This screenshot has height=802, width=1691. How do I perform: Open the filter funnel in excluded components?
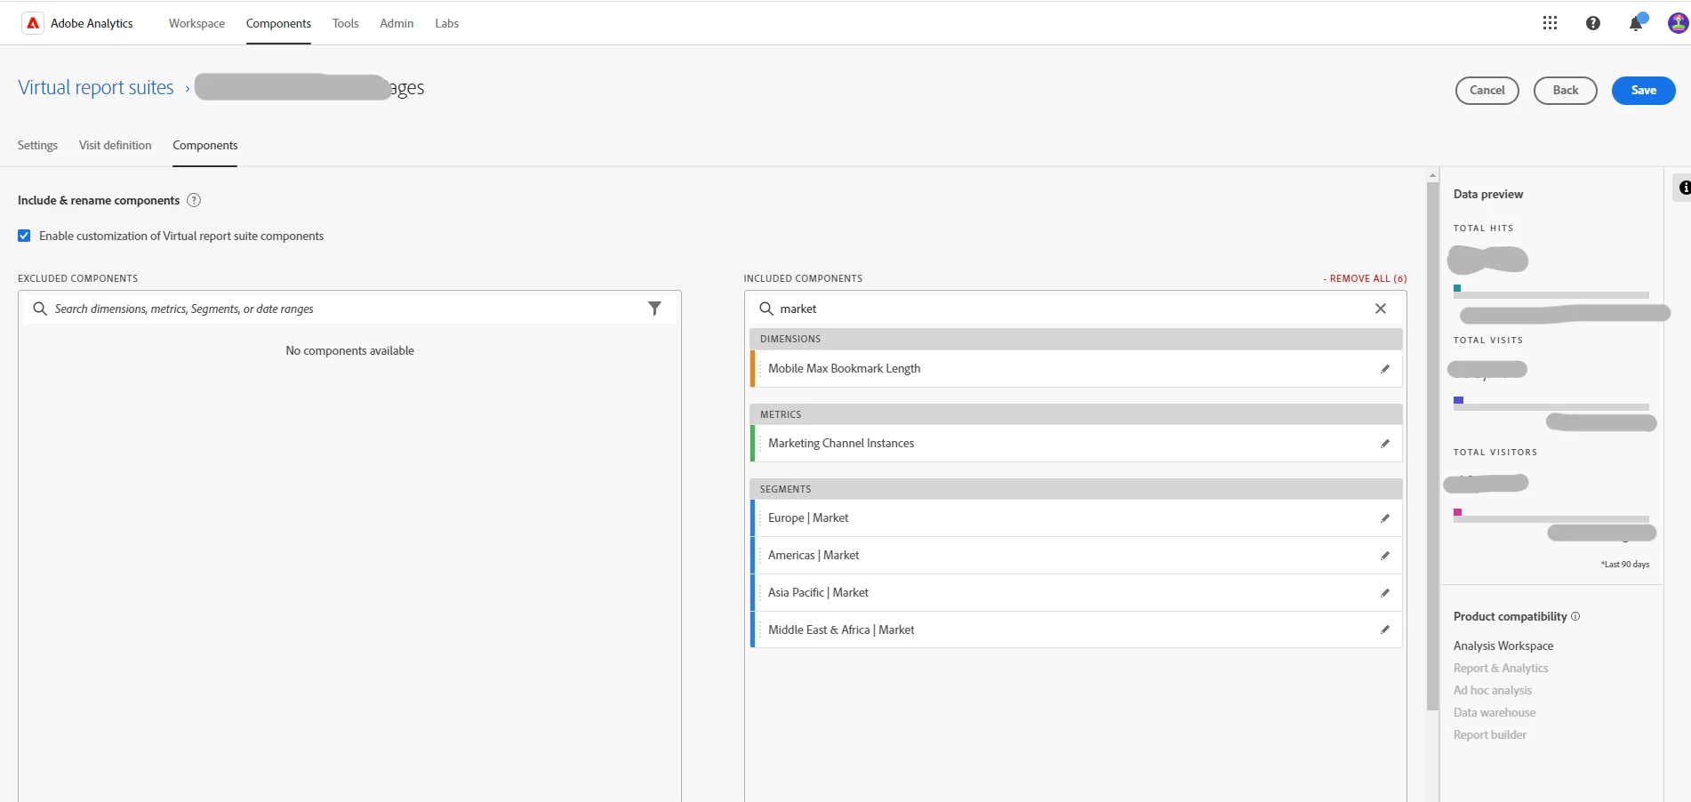tap(654, 309)
